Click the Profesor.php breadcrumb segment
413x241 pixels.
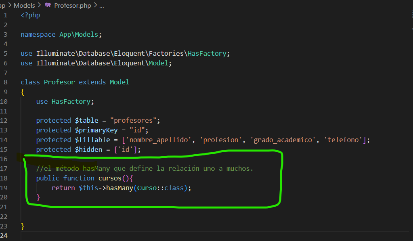(72, 5)
